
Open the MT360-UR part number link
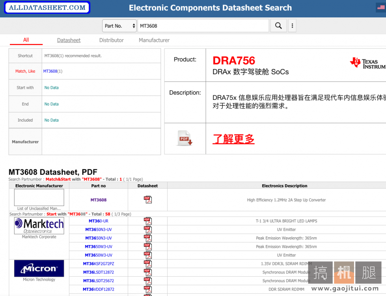[99, 221]
